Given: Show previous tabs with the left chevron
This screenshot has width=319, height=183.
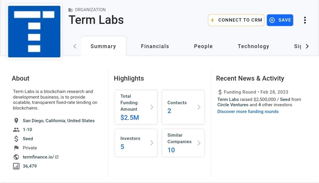Looking at the screenshot, I should (x=75, y=46).
